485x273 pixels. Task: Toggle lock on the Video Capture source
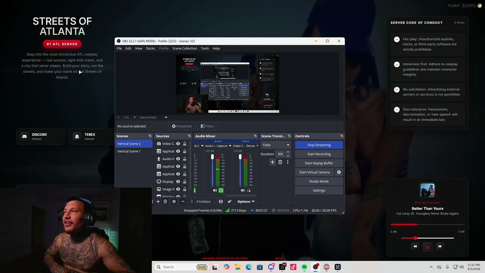coord(185,144)
